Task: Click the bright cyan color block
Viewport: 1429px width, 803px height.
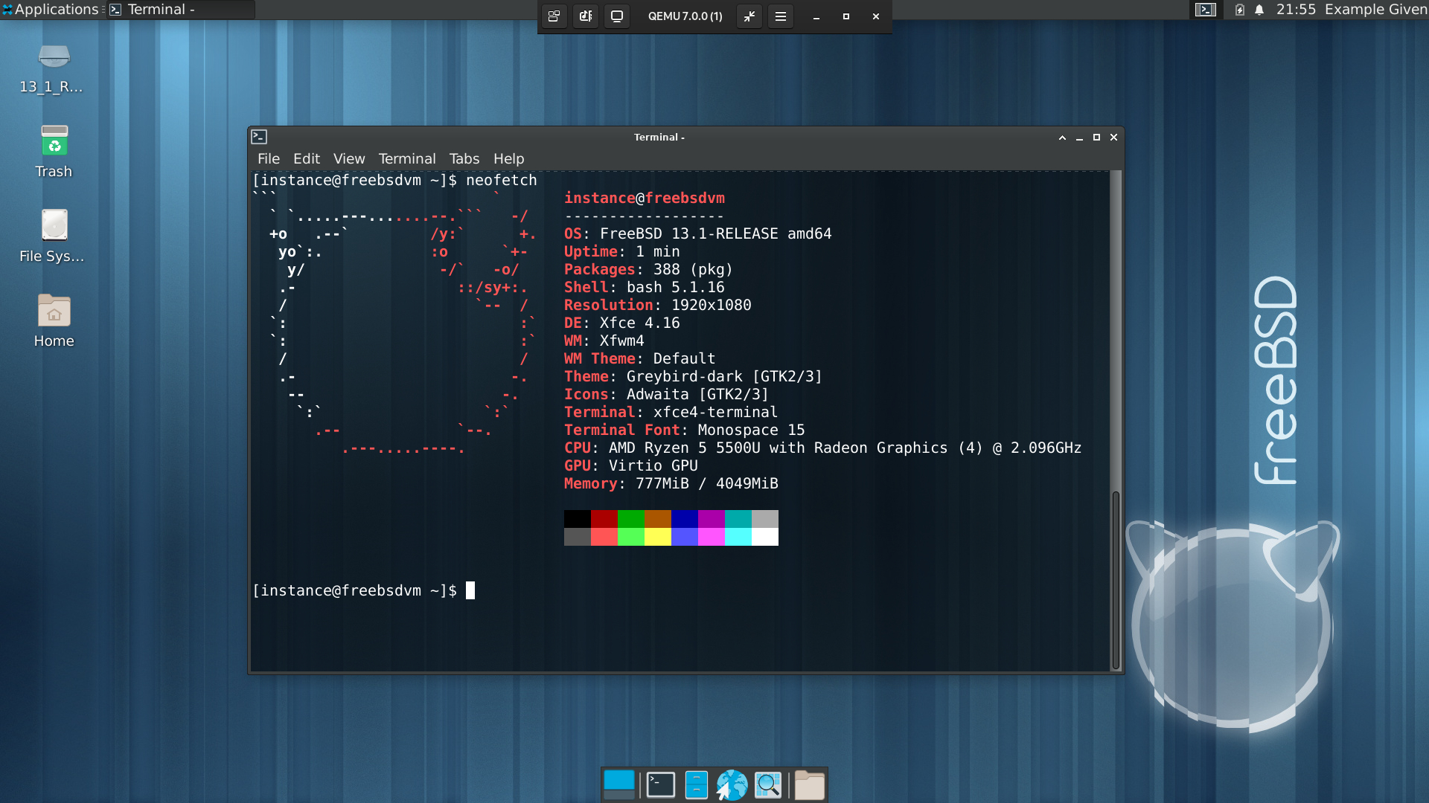Action: (738, 537)
